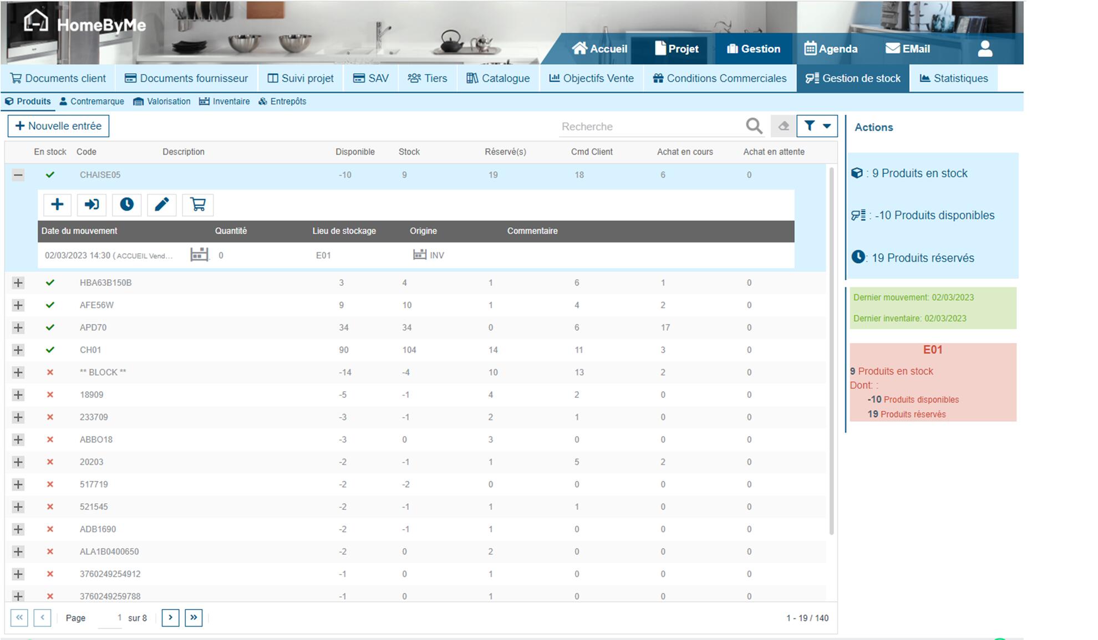Image resolution: width=1098 pixels, height=640 pixels.
Task: Click the calendar icon in the movement row
Action: click(x=199, y=254)
